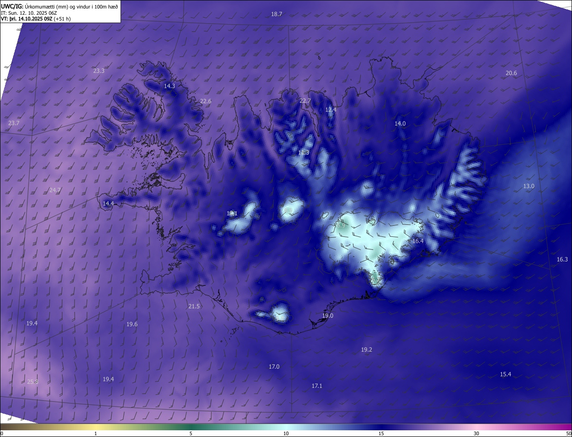Image resolution: width=572 pixels, height=437 pixels.
Task: Click the 20.6 value on the map
Action: tap(511, 73)
